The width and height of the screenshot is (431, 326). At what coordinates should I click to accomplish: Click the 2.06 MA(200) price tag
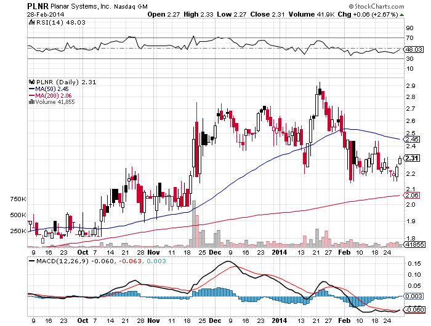[411, 195]
